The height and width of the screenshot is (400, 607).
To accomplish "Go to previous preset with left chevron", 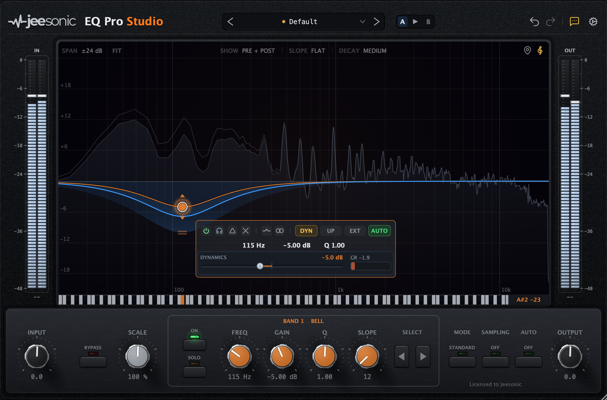I will (x=231, y=22).
